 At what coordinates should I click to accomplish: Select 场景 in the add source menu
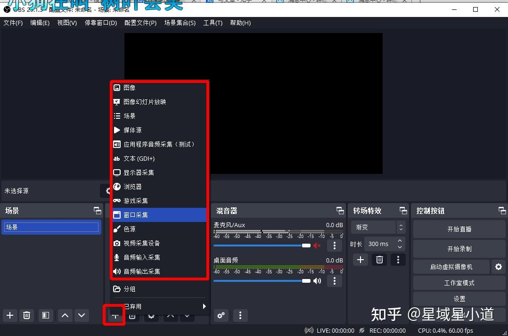click(159, 116)
